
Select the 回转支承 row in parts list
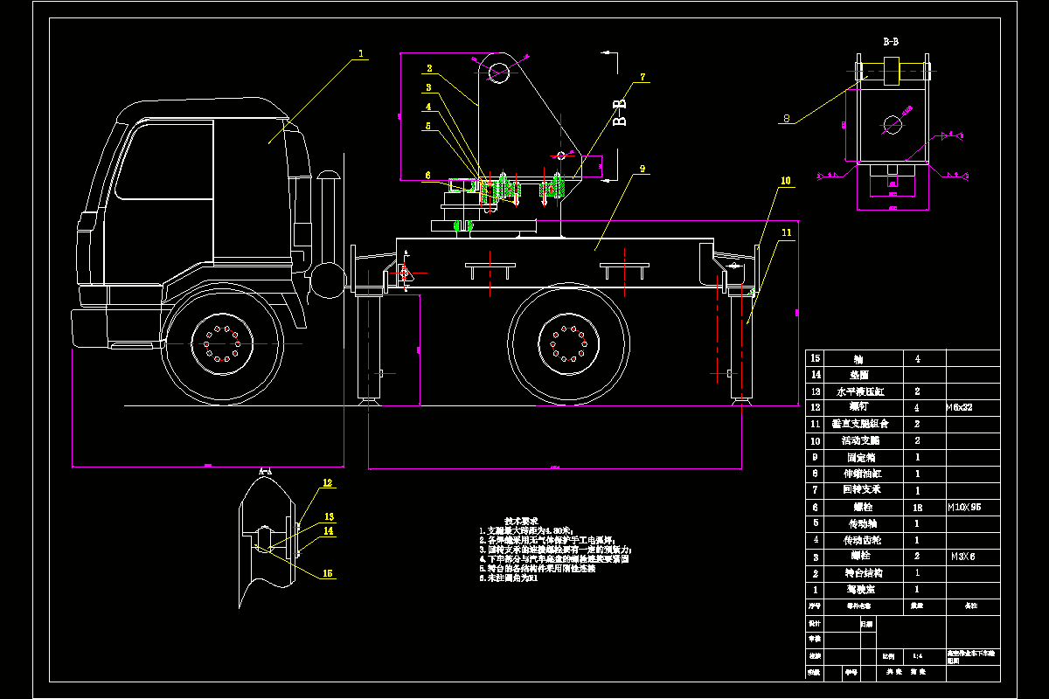902,490
